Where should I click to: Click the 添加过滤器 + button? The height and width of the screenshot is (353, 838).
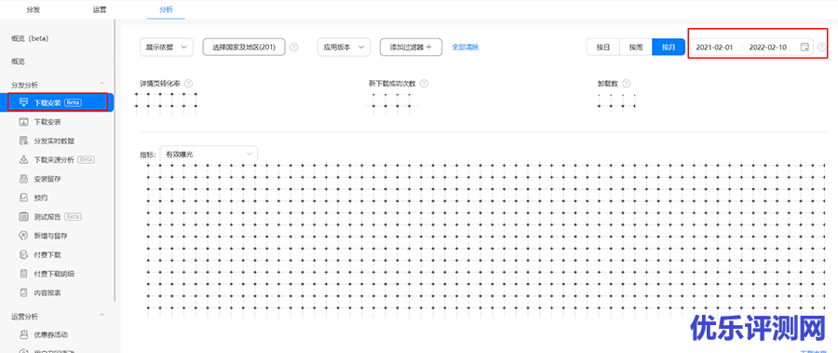pyautogui.click(x=411, y=48)
